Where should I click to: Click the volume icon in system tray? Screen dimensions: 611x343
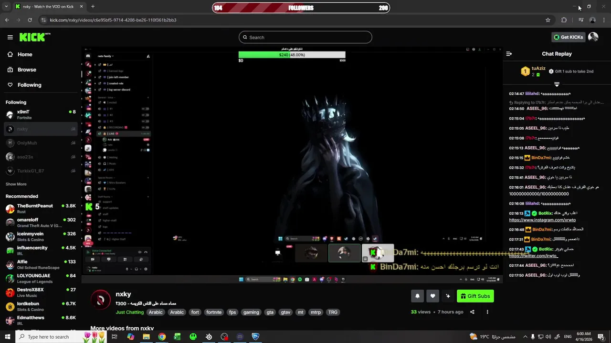pyautogui.click(x=549, y=337)
